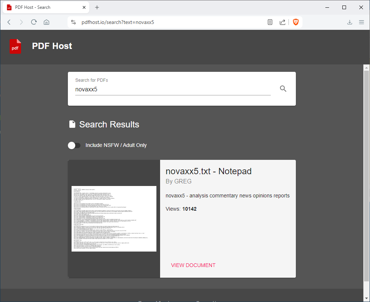Click the address bar URL
This screenshot has width=370, height=302.
tap(118, 22)
